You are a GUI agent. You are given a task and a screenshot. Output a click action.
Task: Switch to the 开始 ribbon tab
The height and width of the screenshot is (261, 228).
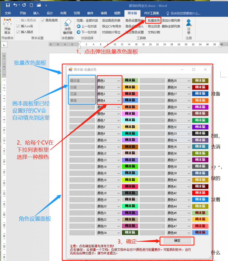pyautogui.click(x=23, y=13)
